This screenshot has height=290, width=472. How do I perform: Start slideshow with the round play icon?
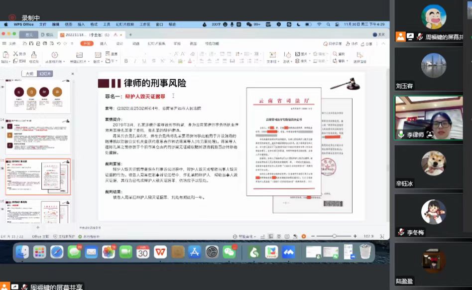coord(54,55)
